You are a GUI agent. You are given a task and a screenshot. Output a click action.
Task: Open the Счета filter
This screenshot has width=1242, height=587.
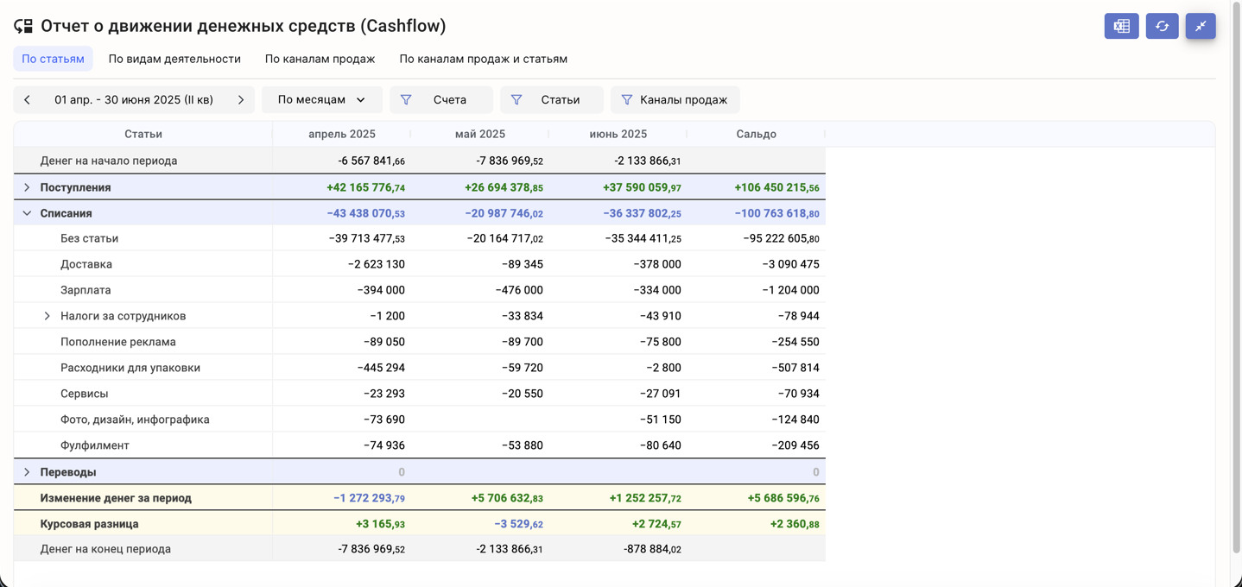tap(440, 100)
